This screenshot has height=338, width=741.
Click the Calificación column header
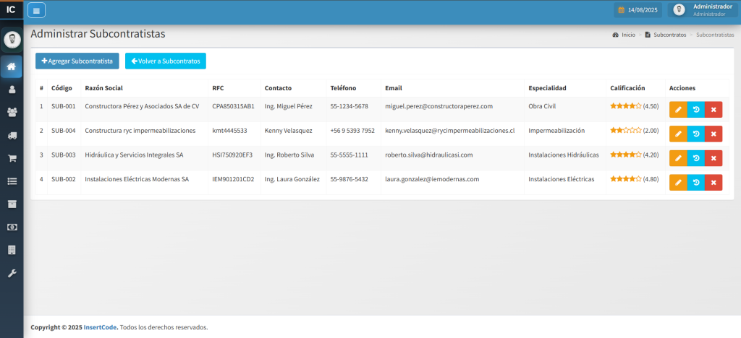(x=627, y=88)
